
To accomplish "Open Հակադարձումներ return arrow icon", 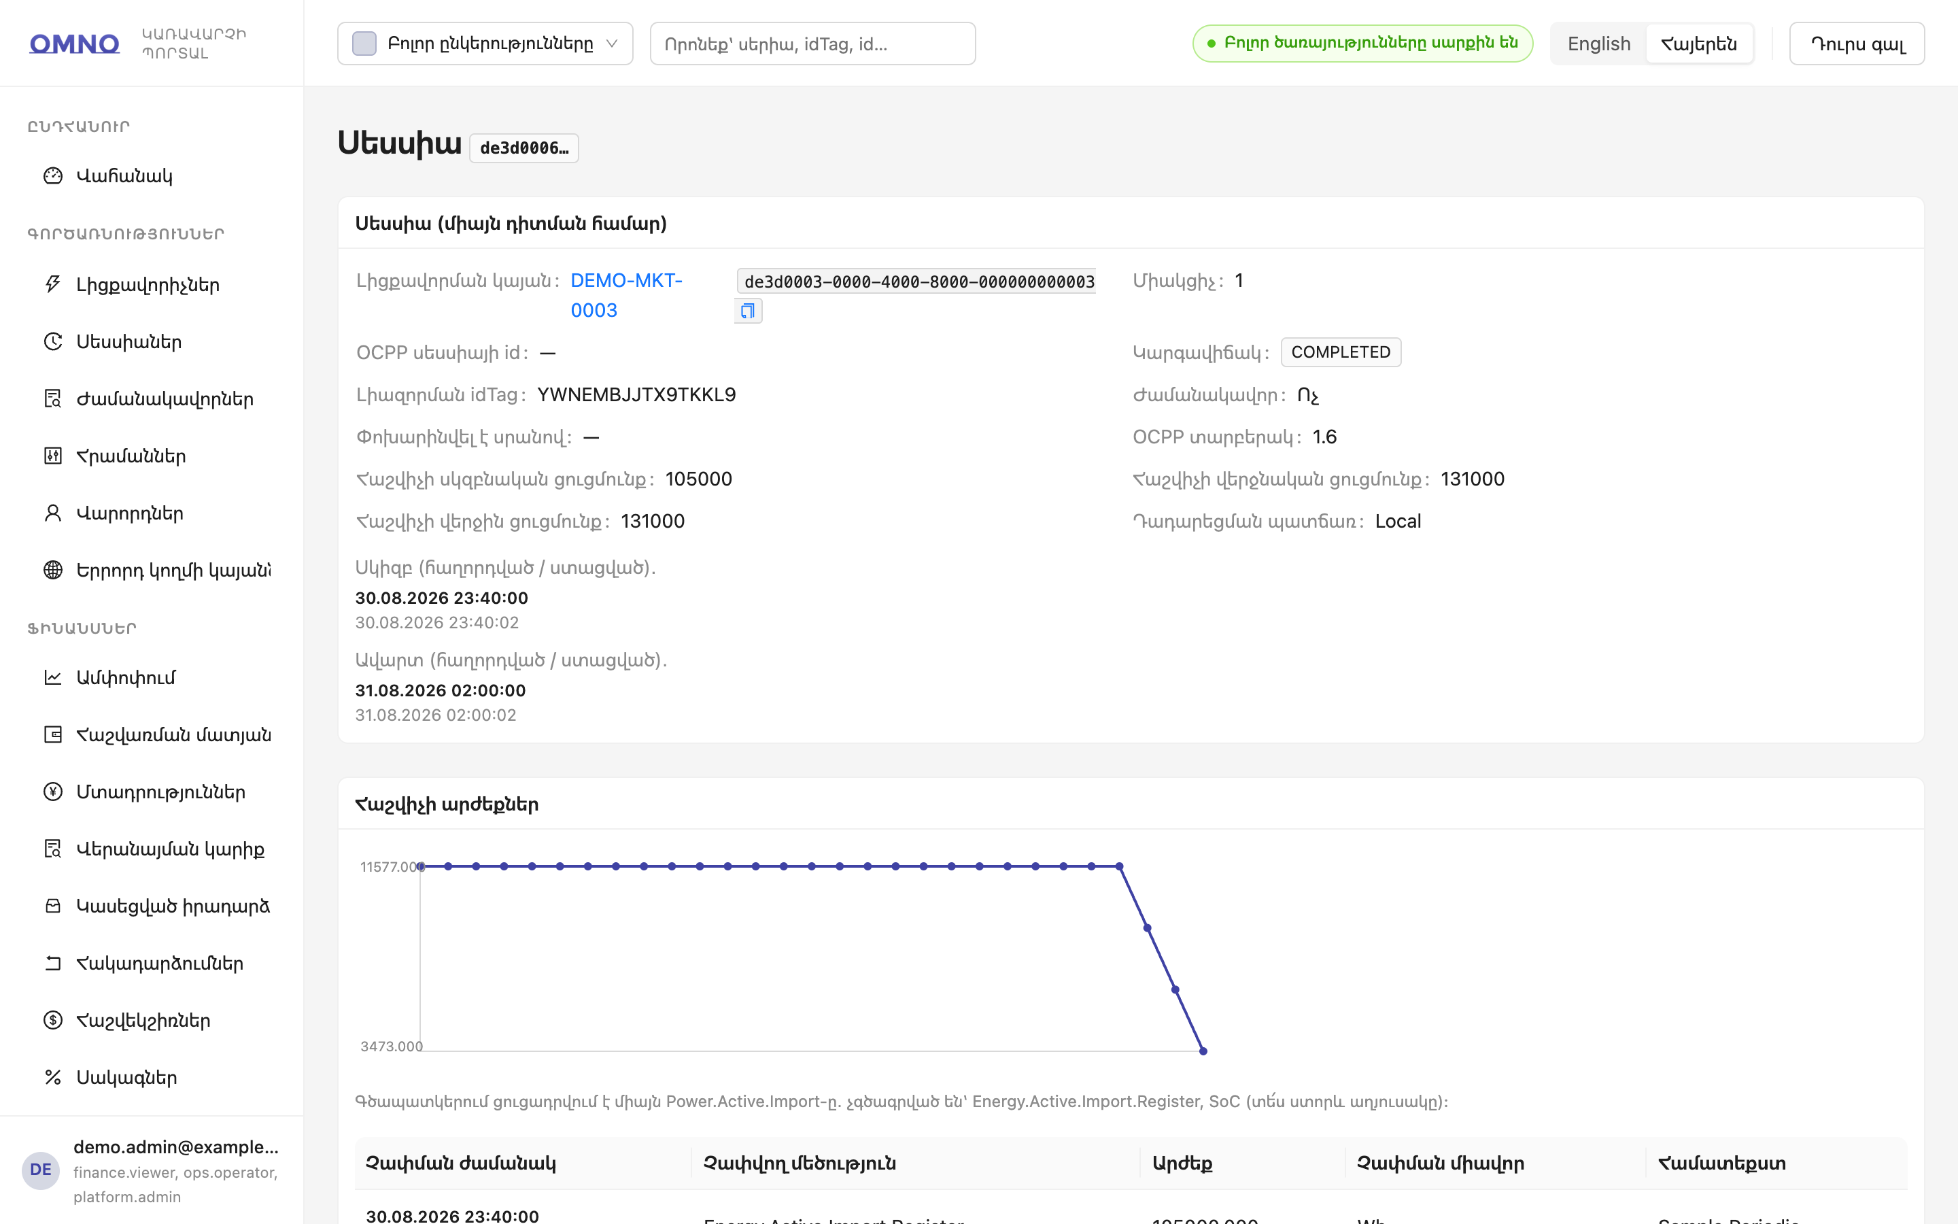I will 52,962.
